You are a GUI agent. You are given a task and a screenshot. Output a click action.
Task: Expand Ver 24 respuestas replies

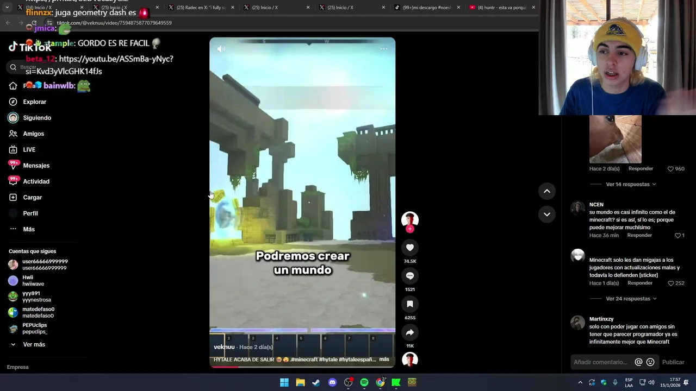tap(631, 299)
